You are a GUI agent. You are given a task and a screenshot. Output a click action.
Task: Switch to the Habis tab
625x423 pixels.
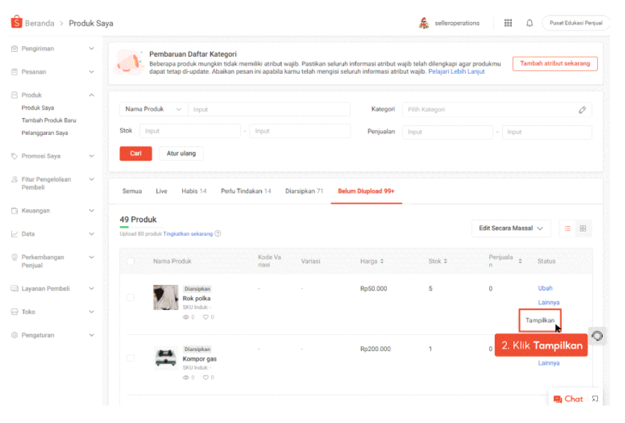tap(193, 191)
